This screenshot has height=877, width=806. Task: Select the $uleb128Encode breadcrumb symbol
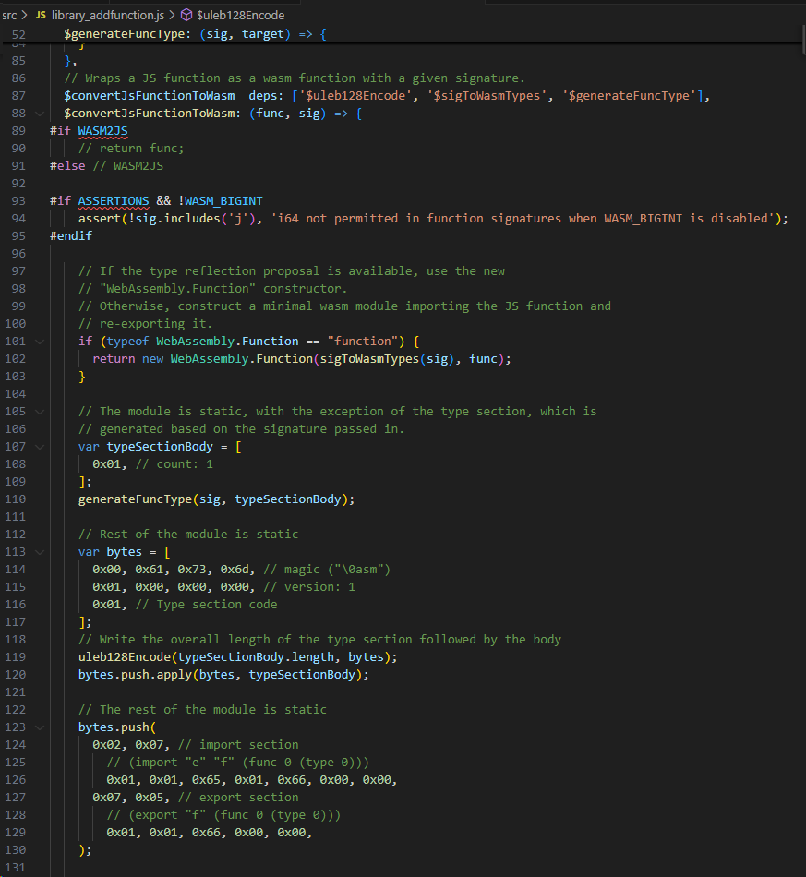241,15
